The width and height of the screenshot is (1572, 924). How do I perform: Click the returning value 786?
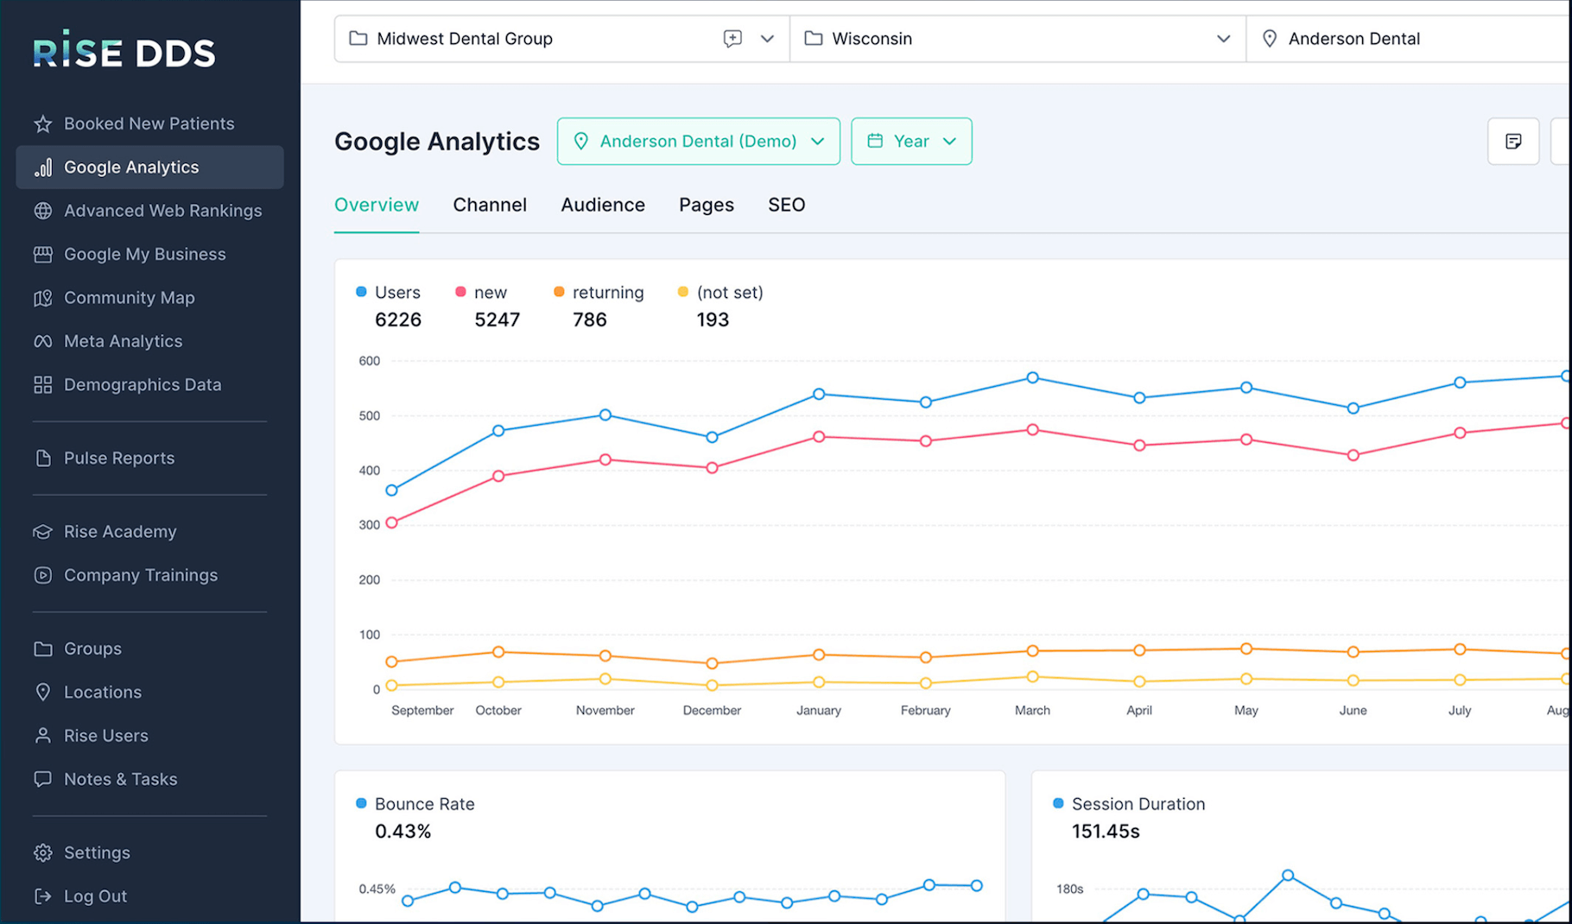[590, 320]
